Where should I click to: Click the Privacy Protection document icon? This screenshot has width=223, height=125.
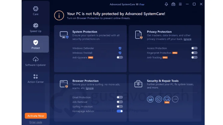point(139,35)
